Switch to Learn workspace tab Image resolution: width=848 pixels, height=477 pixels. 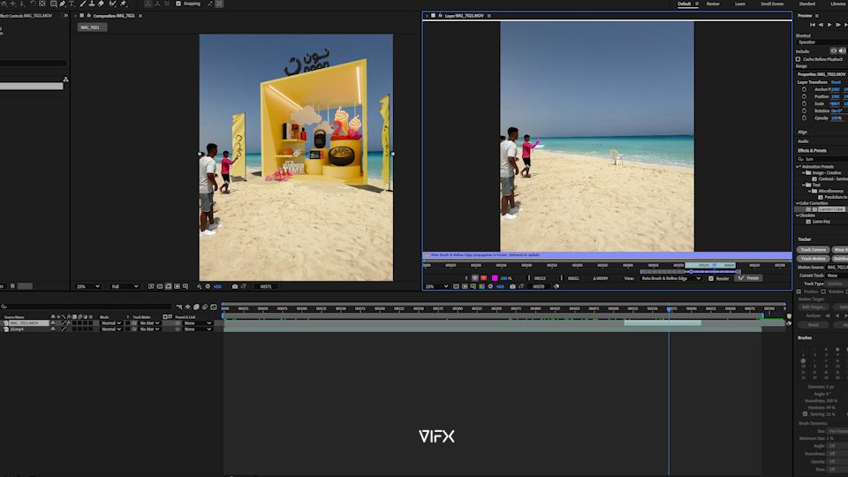[740, 4]
